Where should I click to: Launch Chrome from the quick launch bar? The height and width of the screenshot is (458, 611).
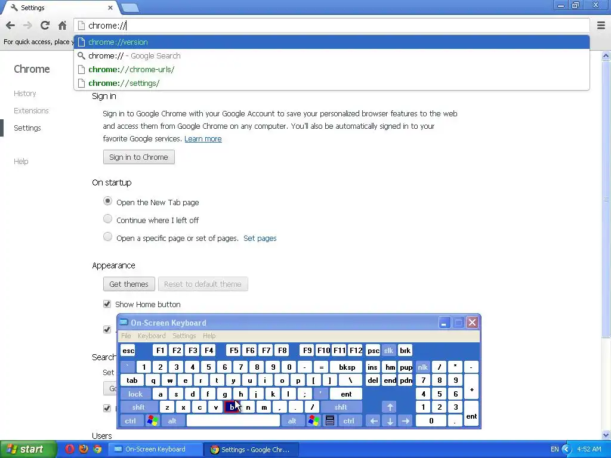click(x=97, y=449)
